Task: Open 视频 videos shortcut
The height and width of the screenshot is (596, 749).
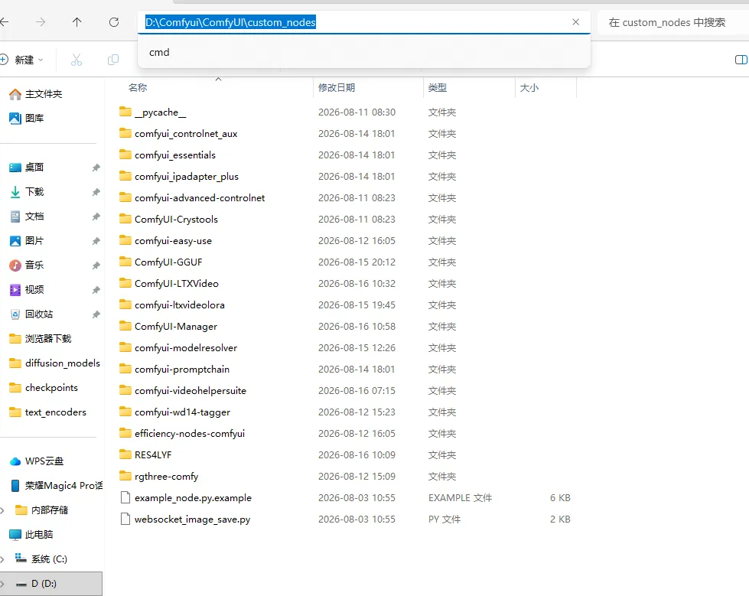Action: pyautogui.click(x=27, y=289)
